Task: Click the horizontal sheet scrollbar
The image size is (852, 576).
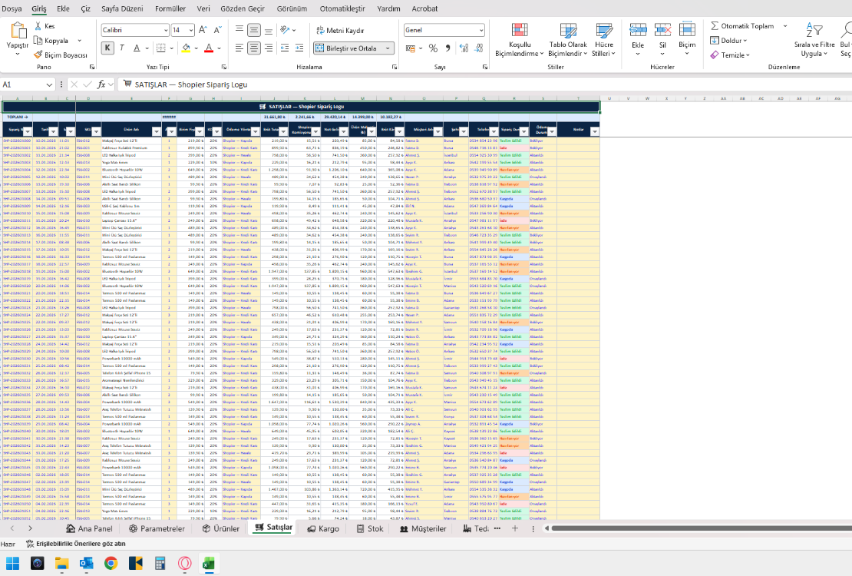Action: tap(701, 528)
